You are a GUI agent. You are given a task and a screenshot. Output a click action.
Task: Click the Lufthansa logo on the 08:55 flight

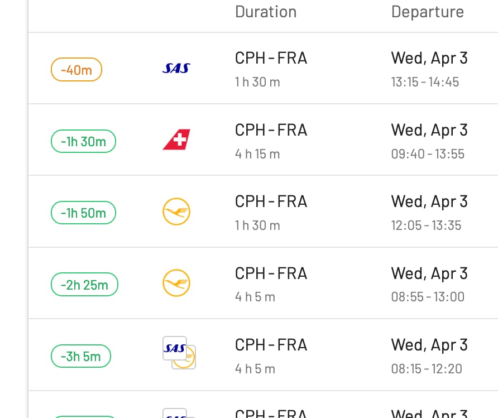click(x=176, y=284)
